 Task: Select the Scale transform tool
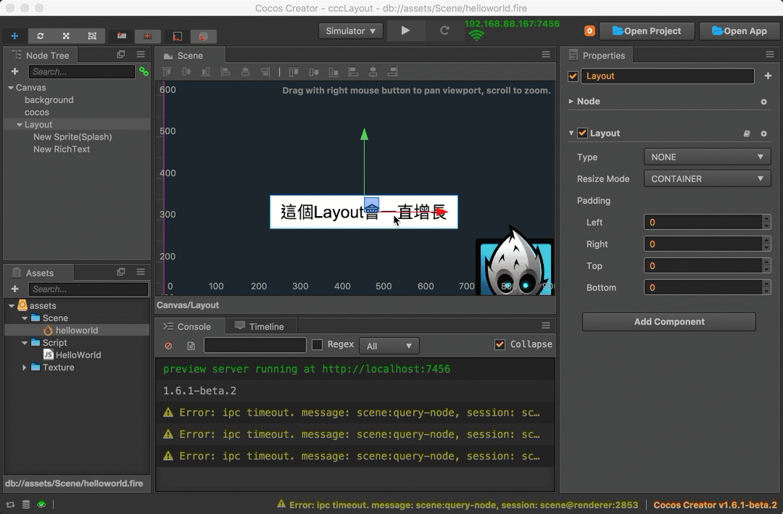(66, 36)
